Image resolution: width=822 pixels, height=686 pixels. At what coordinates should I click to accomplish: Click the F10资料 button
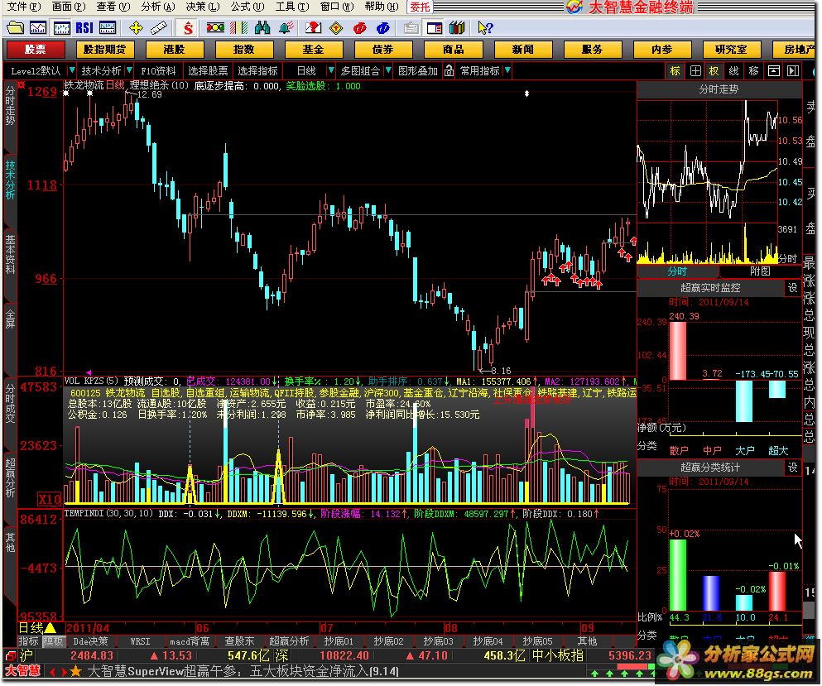click(158, 70)
